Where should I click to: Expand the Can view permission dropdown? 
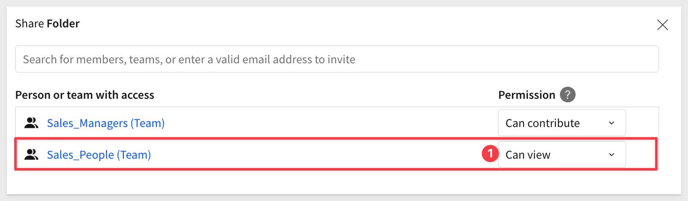[562, 154]
